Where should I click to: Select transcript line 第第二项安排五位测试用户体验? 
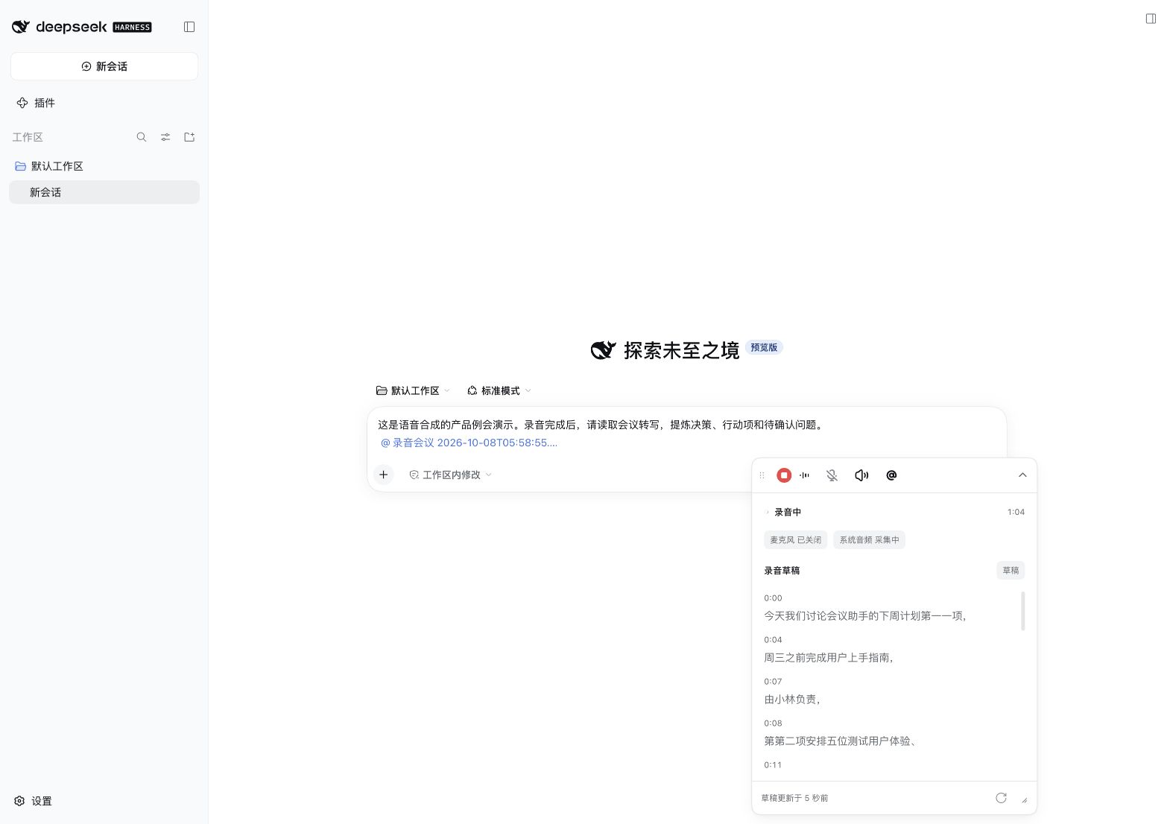tap(841, 741)
